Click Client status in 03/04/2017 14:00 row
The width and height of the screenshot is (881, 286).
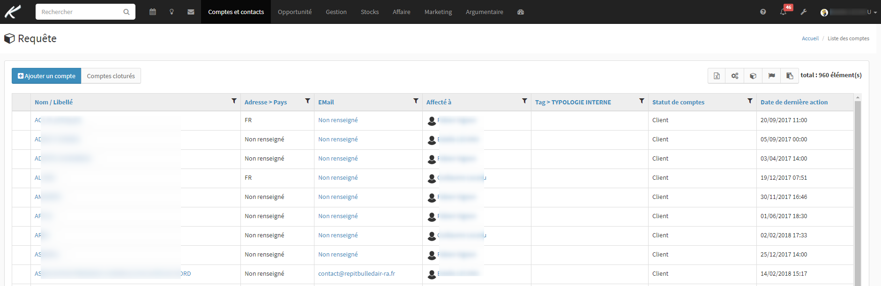click(x=660, y=159)
